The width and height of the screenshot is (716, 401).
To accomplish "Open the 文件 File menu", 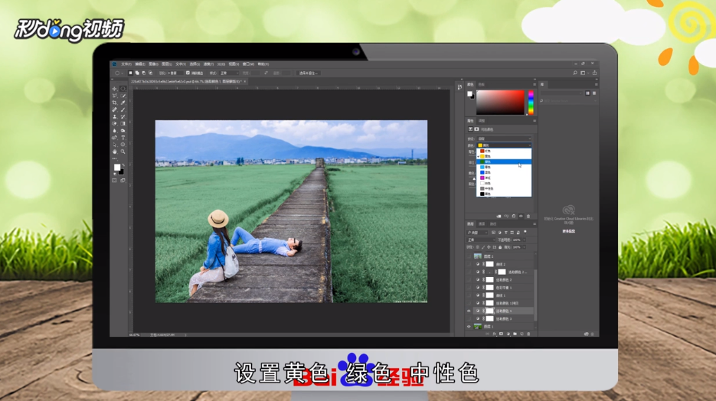I will point(126,64).
